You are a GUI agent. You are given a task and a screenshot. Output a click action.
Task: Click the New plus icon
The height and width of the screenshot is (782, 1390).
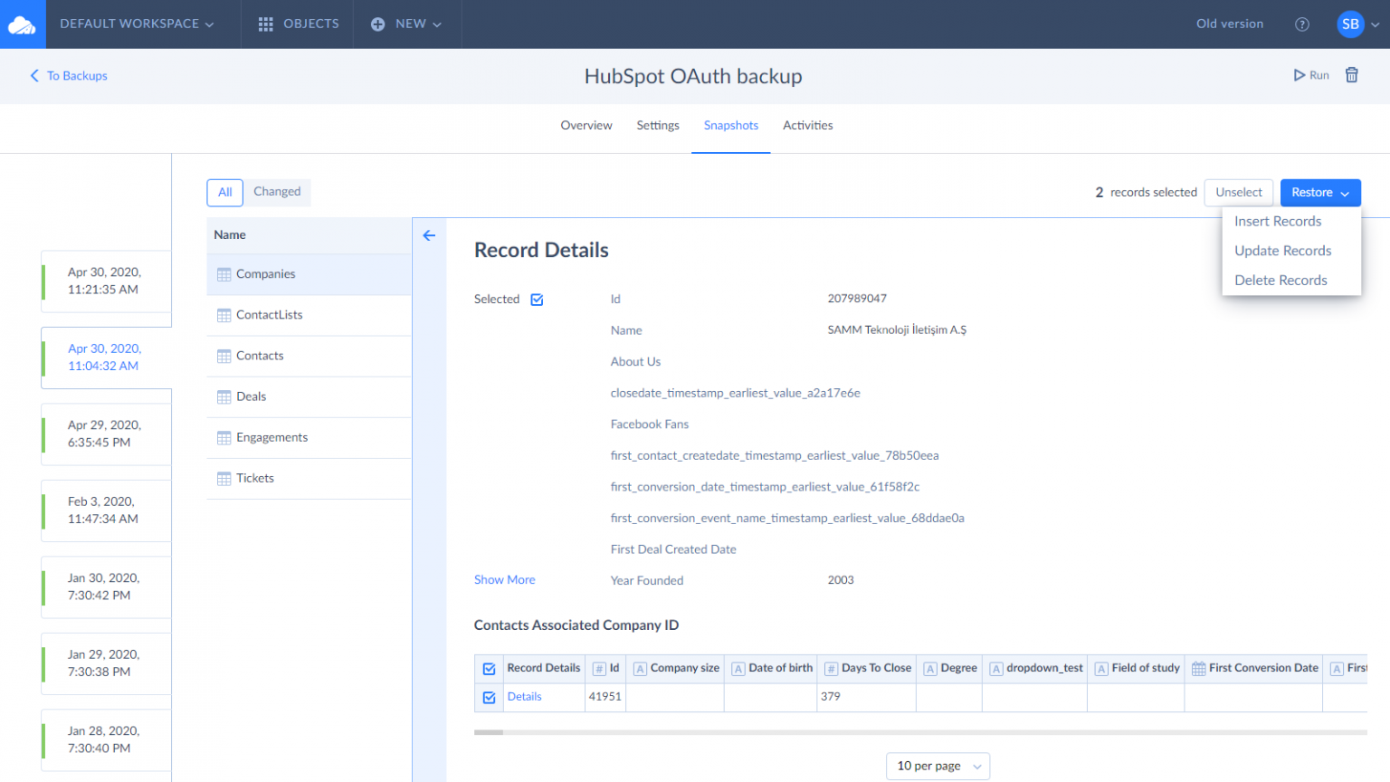pyautogui.click(x=378, y=24)
